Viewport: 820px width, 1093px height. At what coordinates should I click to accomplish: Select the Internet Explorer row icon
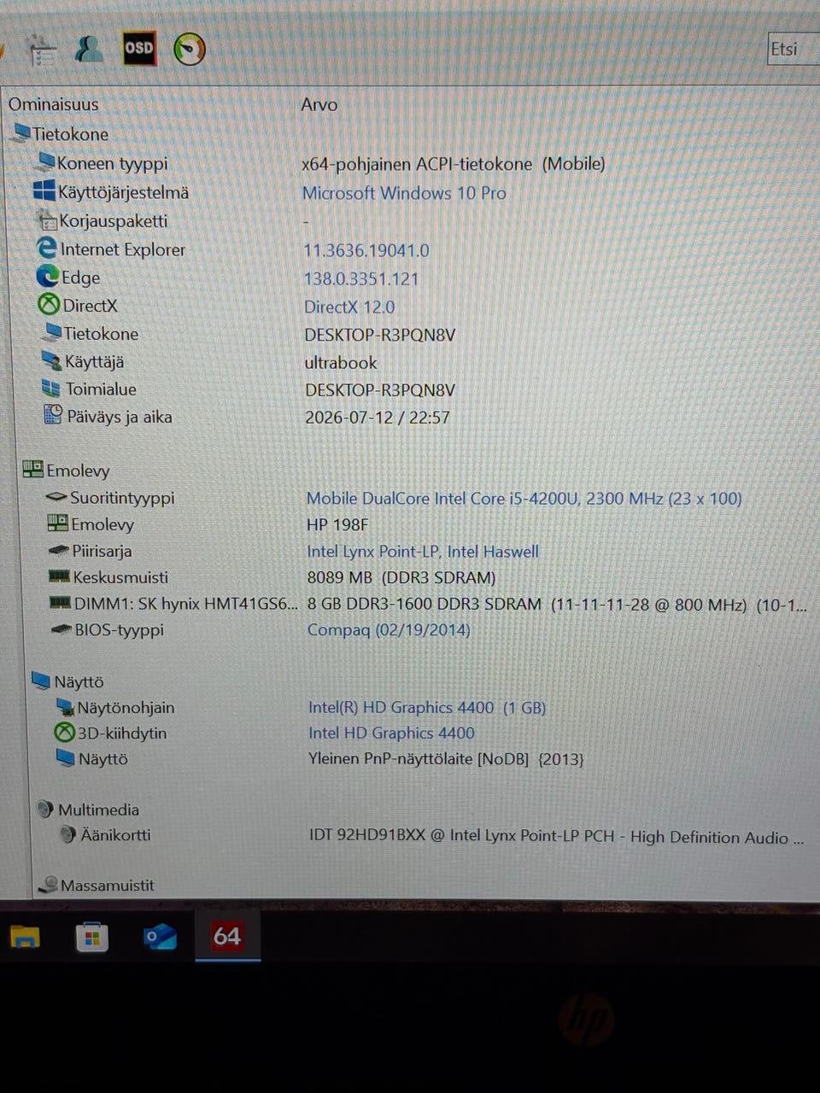click(x=47, y=248)
